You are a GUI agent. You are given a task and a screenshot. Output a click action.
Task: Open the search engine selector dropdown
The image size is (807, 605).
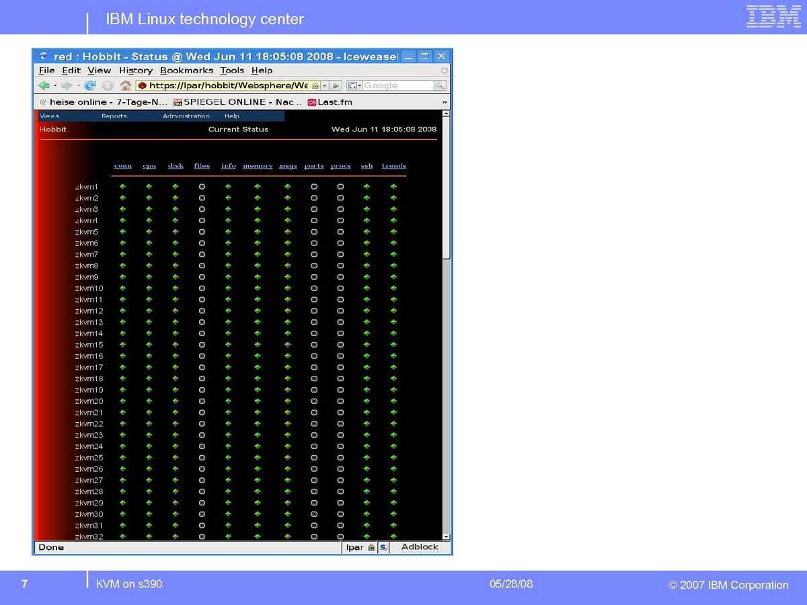coord(353,85)
